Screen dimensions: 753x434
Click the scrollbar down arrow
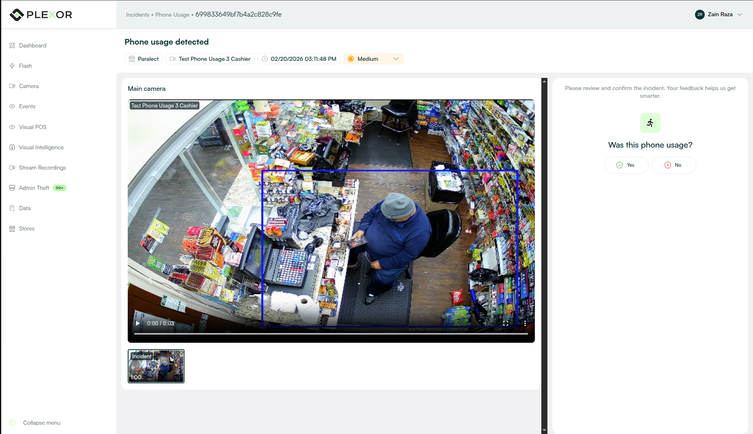(x=544, y=430)
